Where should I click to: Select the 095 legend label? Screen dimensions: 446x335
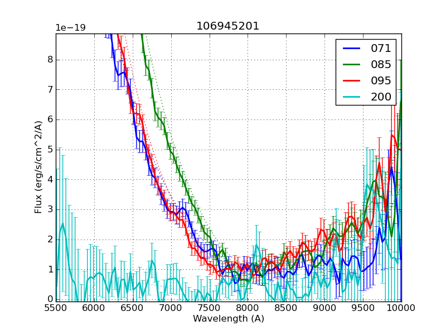coord(381,81)
